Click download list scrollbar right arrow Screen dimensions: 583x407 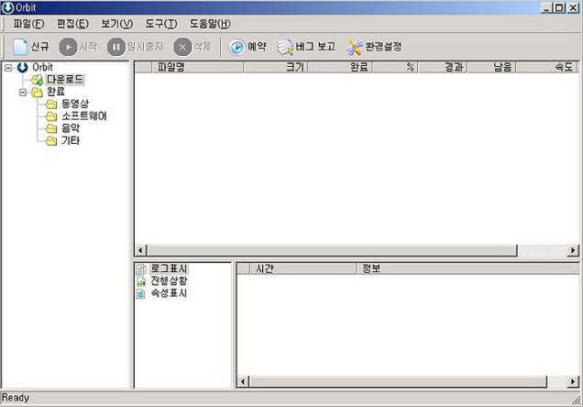point(573,250)
